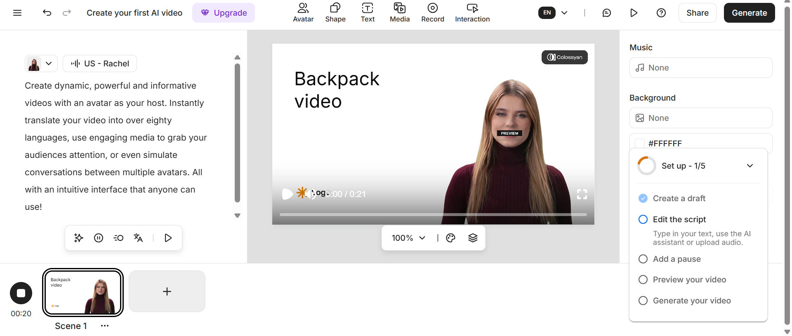Open the Media library
The width and height of the screenshot is (792, 336).
click(x=400, y=13)
